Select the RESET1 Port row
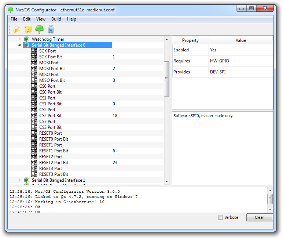Viewport: 283px width, 239px height. pos(86,145)
